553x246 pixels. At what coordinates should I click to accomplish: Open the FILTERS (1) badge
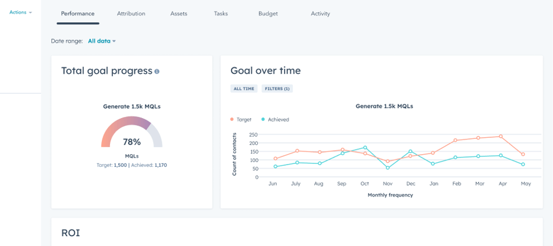coord(276,89)
